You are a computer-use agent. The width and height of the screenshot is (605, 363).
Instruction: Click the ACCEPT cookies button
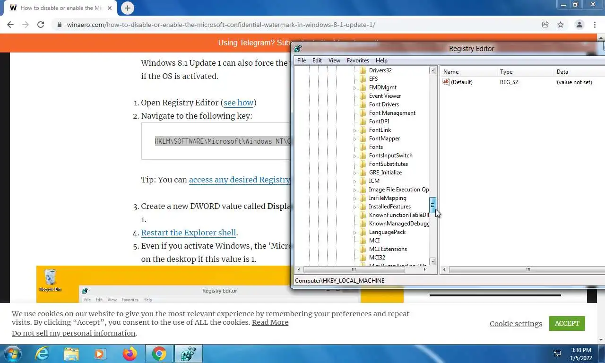pos(567,323)
